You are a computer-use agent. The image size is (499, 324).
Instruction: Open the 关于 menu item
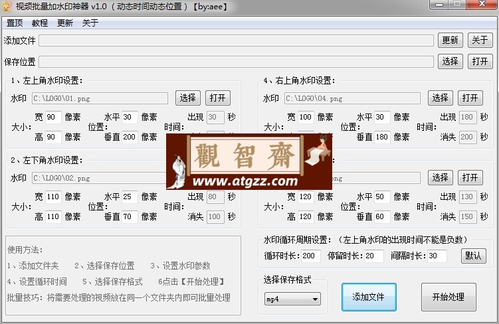(90, 23)
